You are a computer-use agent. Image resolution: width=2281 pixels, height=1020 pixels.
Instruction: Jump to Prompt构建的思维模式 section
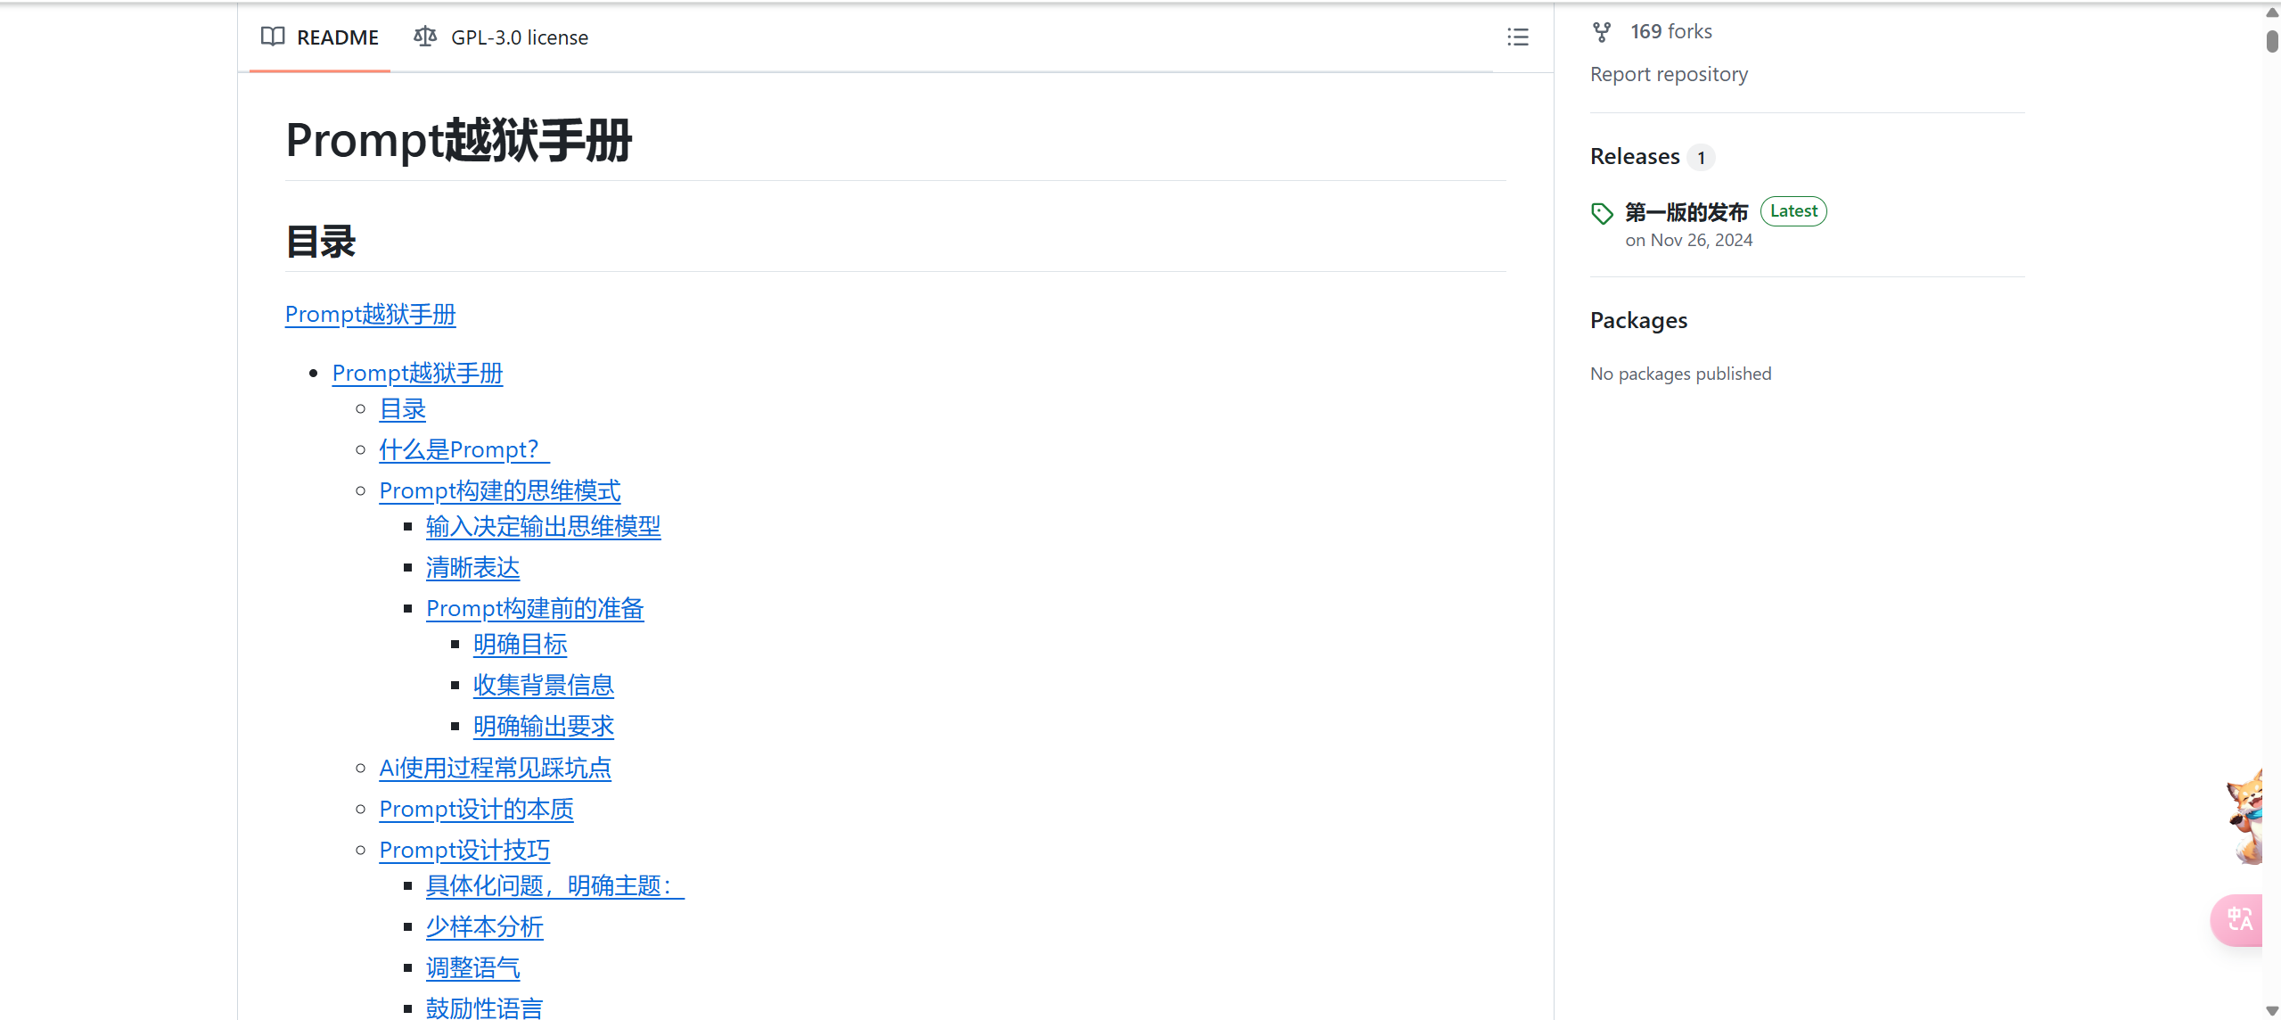point(499,491)
